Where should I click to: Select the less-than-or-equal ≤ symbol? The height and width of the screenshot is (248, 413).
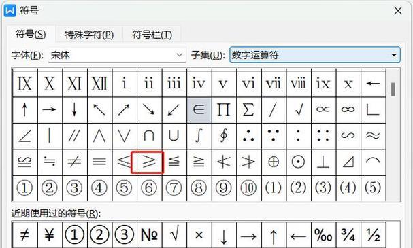[124, 162]
